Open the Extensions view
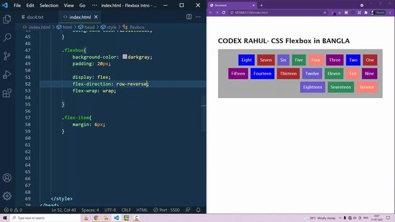Image resolution: width=395 pixels, height=222 pixels. 7,93
